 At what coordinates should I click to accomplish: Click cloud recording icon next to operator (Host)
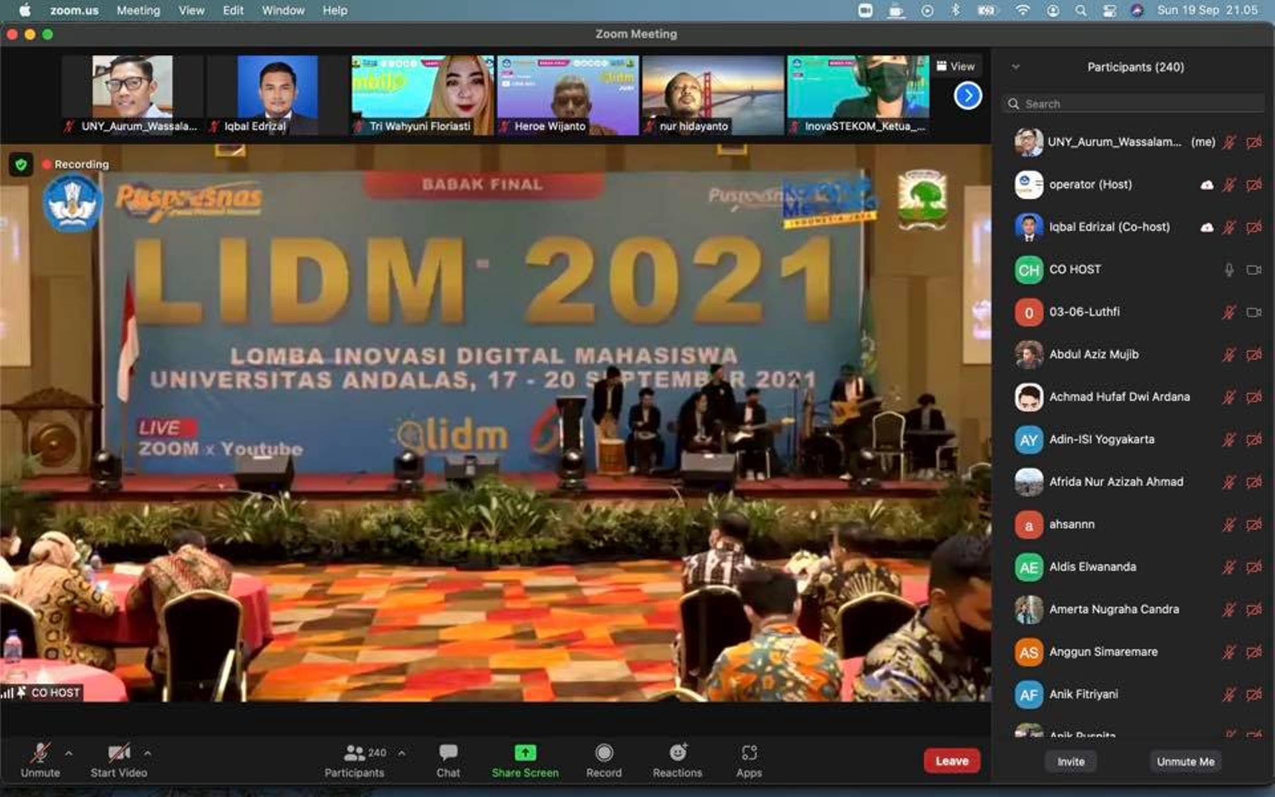click(1207, 185)
